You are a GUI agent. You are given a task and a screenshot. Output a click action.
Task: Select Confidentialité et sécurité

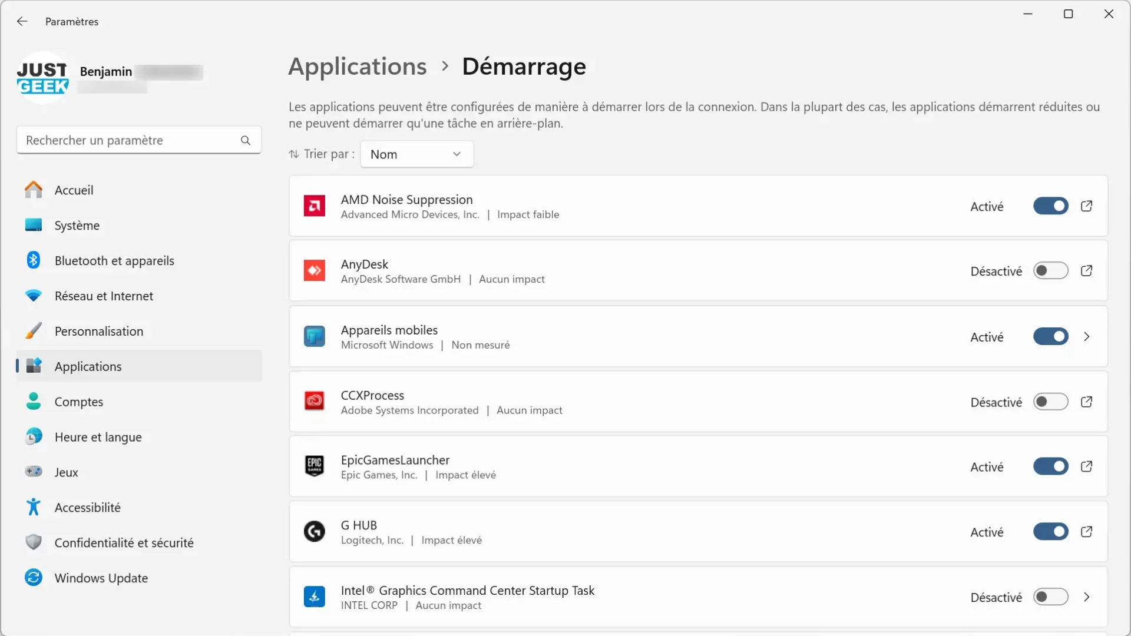[139, 543]
